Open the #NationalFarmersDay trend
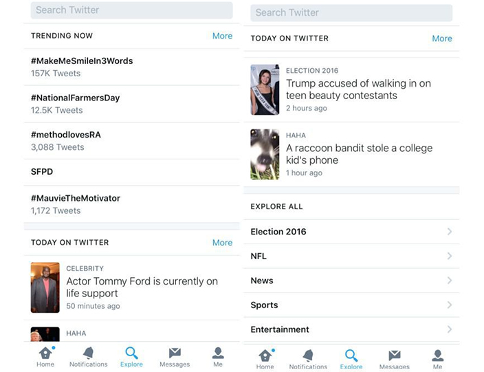484x372 pixels. pos(75,98)
